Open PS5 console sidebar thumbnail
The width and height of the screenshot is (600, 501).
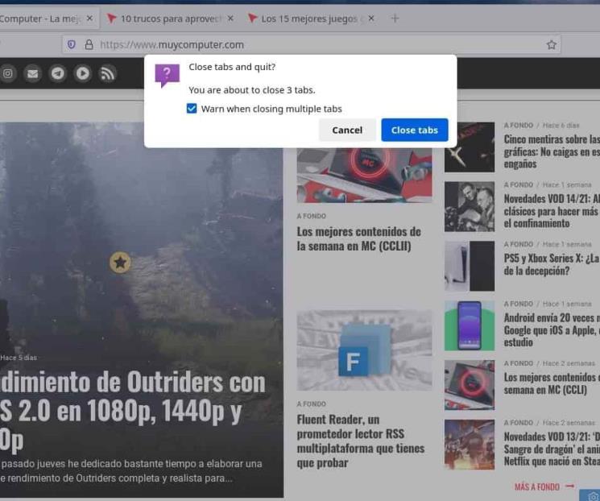pos(470,266)
